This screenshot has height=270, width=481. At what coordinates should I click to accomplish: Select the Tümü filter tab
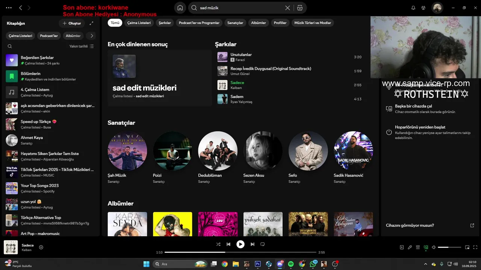tap(115, 23)
